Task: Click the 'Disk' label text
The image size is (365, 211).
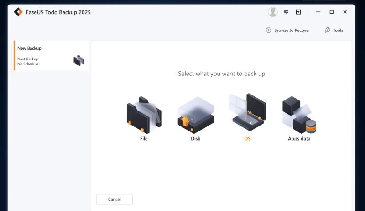Action: (196, 139)
